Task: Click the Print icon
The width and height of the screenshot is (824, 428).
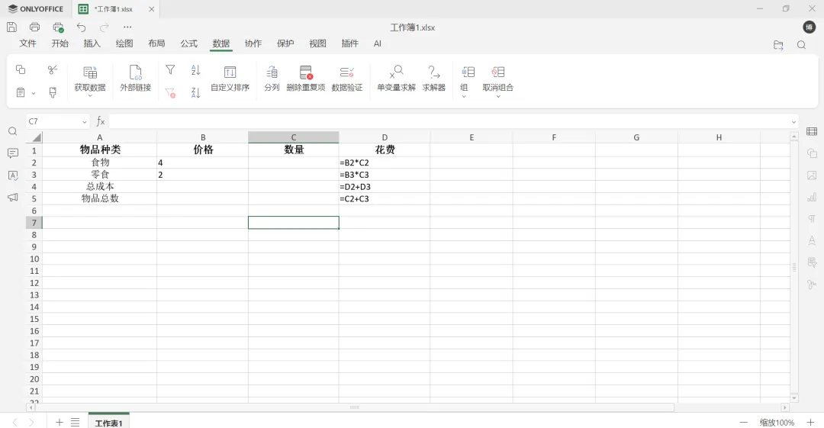Action: click(34, 27)
